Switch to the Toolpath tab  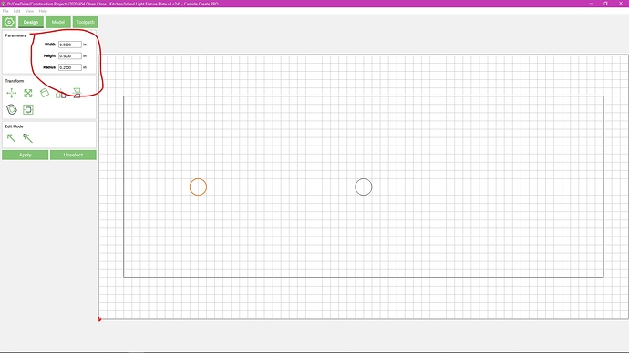(85, 22)
